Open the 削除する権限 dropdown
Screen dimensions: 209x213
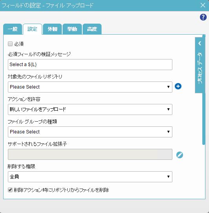pos(90,177)
